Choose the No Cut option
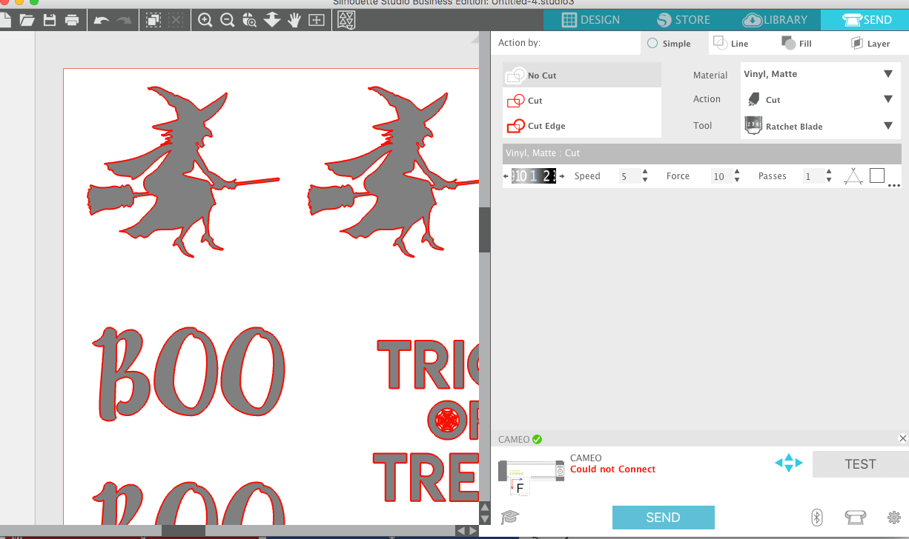909x539 pixels. [582, 76]
